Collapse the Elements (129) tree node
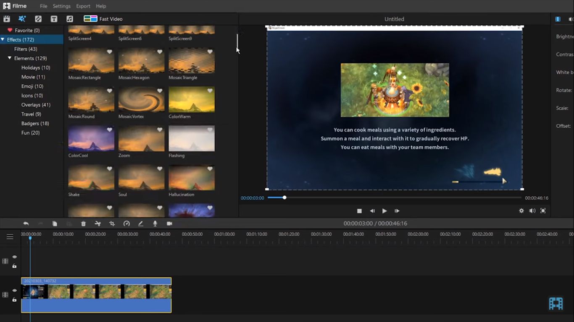The height and width of the screenshot is (322, 574). tap(10, 58)
